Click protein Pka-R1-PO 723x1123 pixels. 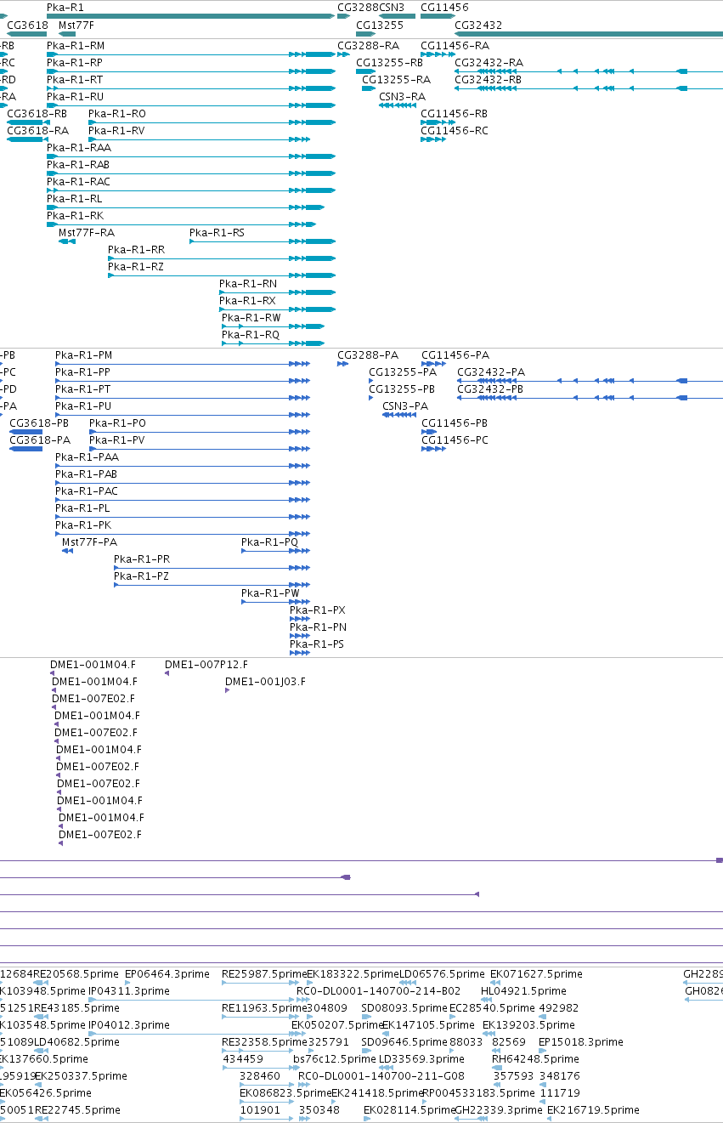click(x=117, y=423)
